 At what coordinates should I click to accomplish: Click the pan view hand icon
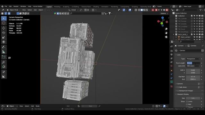coord(166,33)
